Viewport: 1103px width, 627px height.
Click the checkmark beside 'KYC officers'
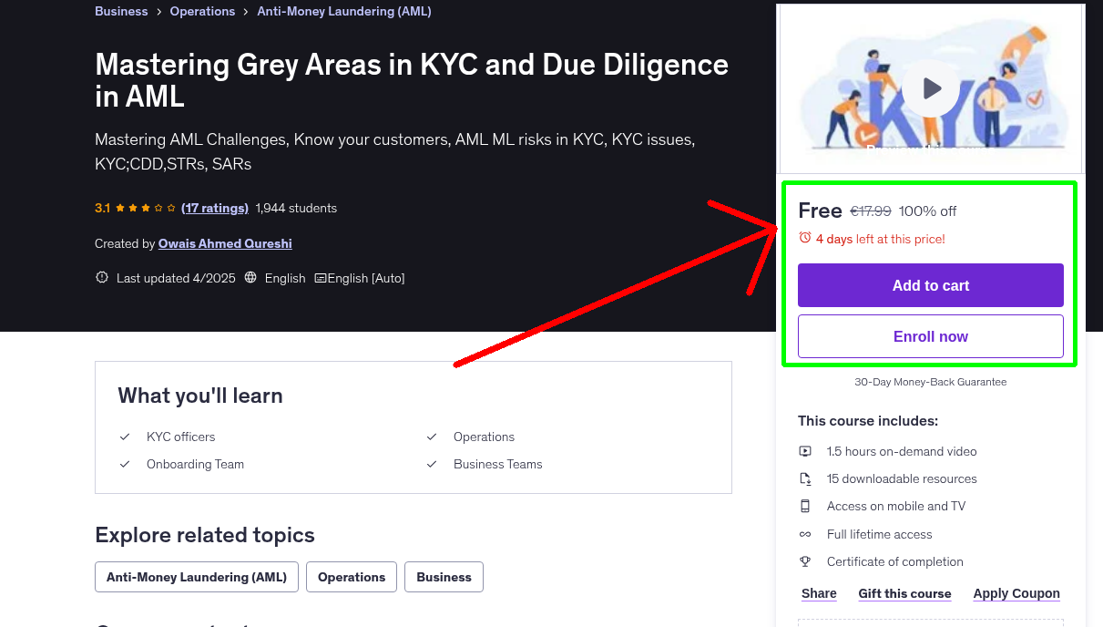tap(125, 437)
